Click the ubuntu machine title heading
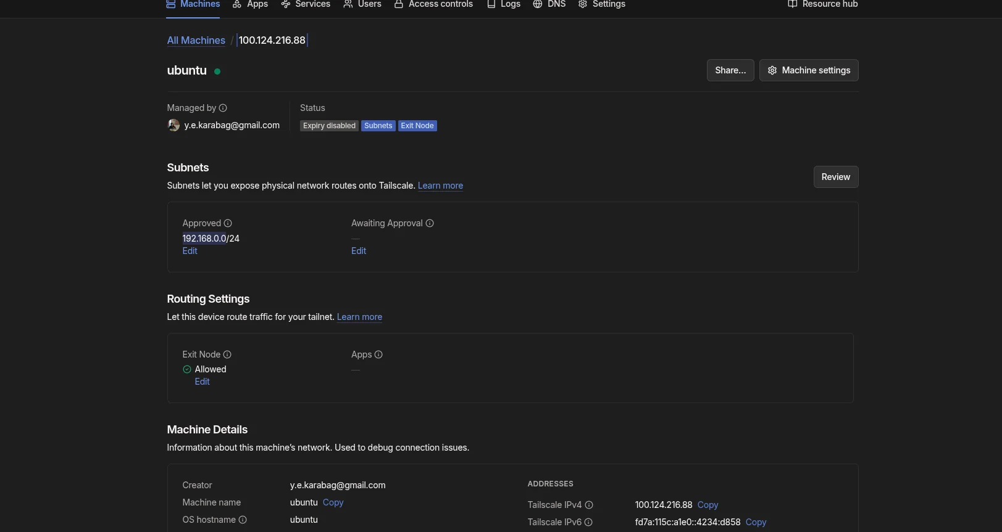Screen dimensions: 1002x532 coord(186,70)
